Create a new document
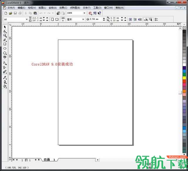 [x=6, y=13]
